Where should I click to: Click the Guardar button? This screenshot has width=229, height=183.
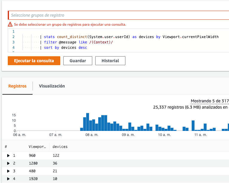[78, 61]
